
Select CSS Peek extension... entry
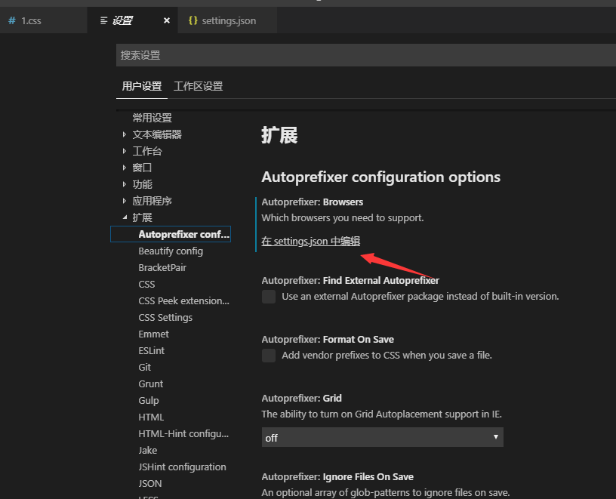point(184,301)
